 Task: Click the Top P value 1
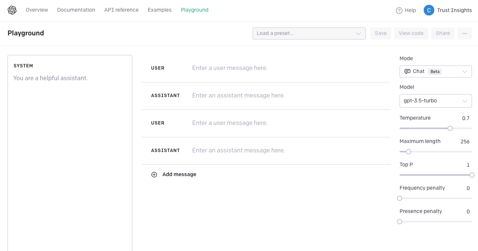pyautogui.click(x=468, y=165)
